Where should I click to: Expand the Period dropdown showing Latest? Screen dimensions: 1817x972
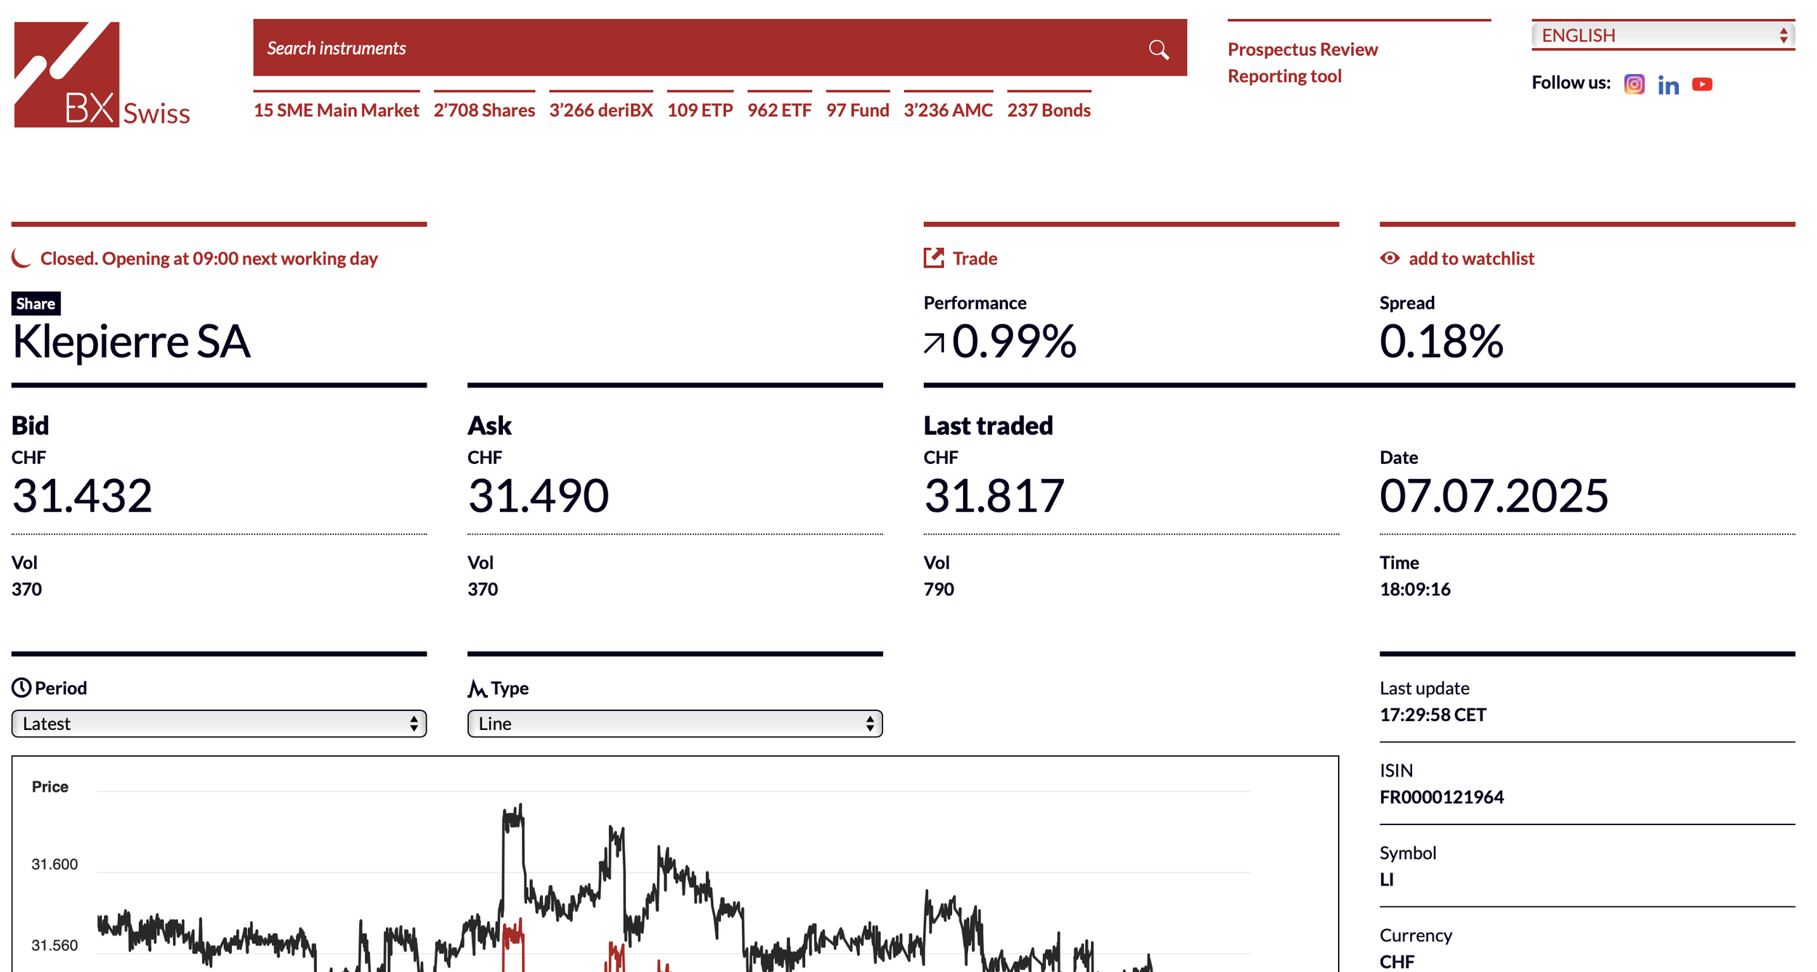(219, 723)
